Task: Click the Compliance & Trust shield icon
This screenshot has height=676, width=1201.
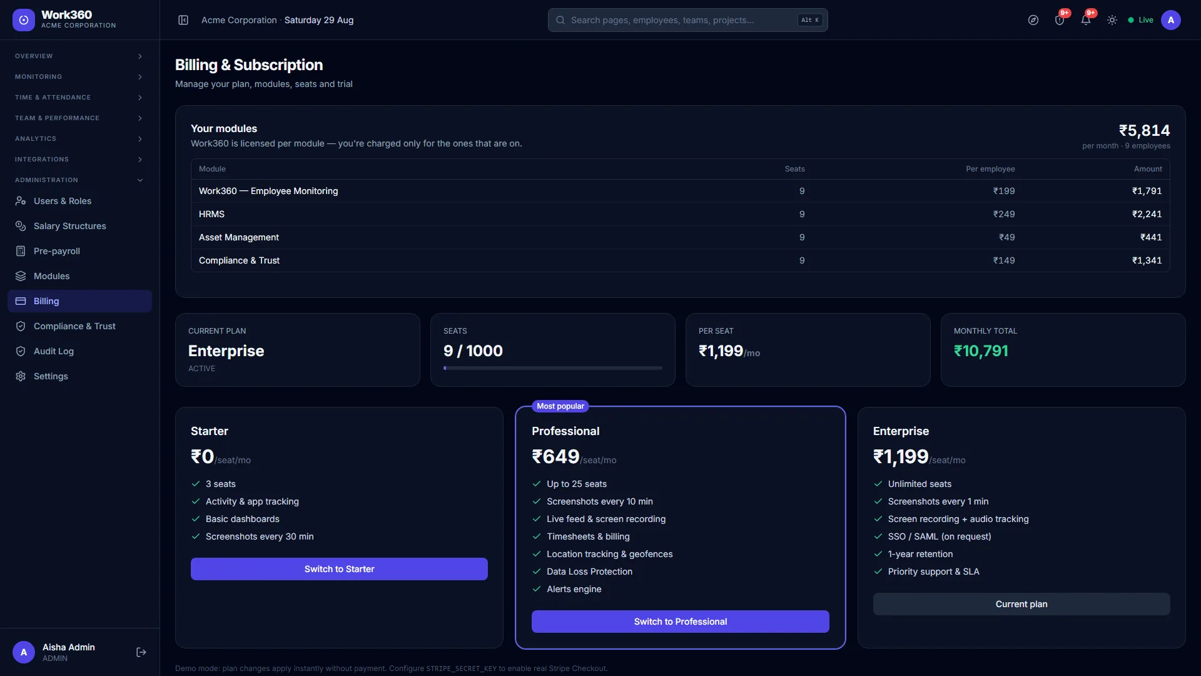Action: pos(21,326)
